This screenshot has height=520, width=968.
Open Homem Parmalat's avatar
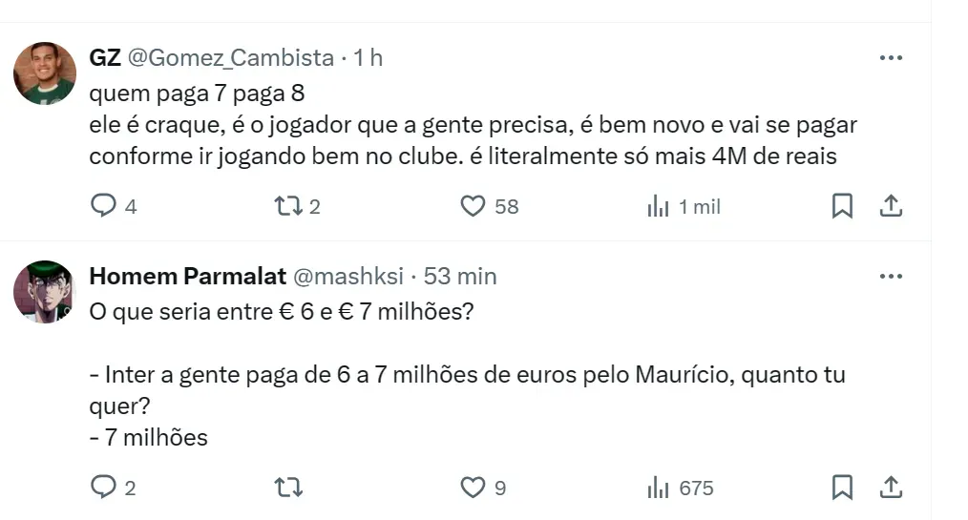pos(44,292)
